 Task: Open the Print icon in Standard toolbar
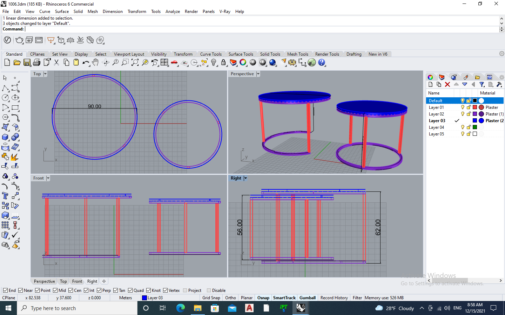[36, 63]
